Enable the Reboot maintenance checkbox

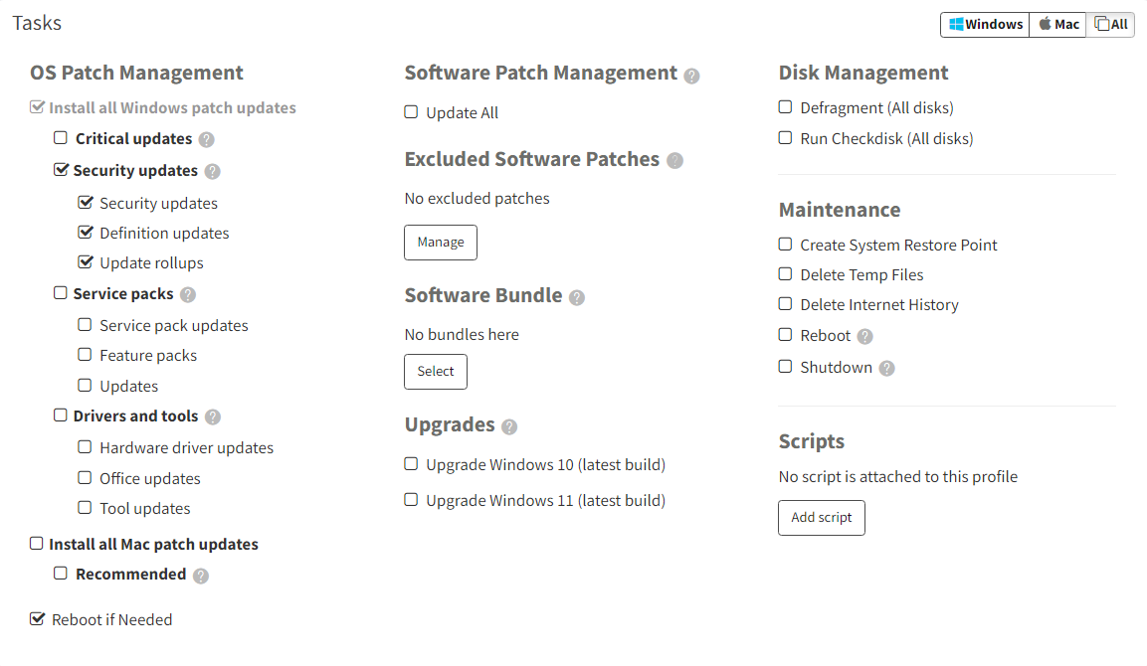pyautogui.click(x=786, y=335)
